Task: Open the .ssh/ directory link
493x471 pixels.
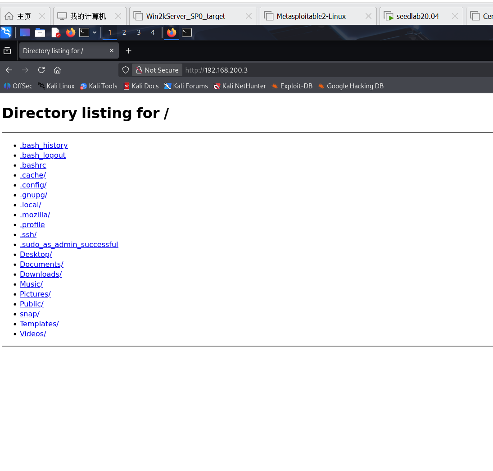Action: pyautogui.click(x=28, y=234)
